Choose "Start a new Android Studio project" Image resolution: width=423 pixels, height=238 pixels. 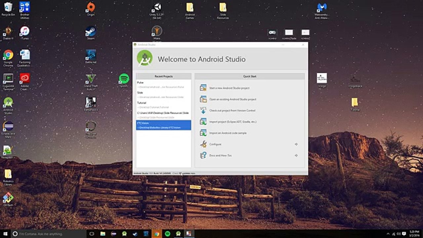pyautogui.click(x=229, y=88)
